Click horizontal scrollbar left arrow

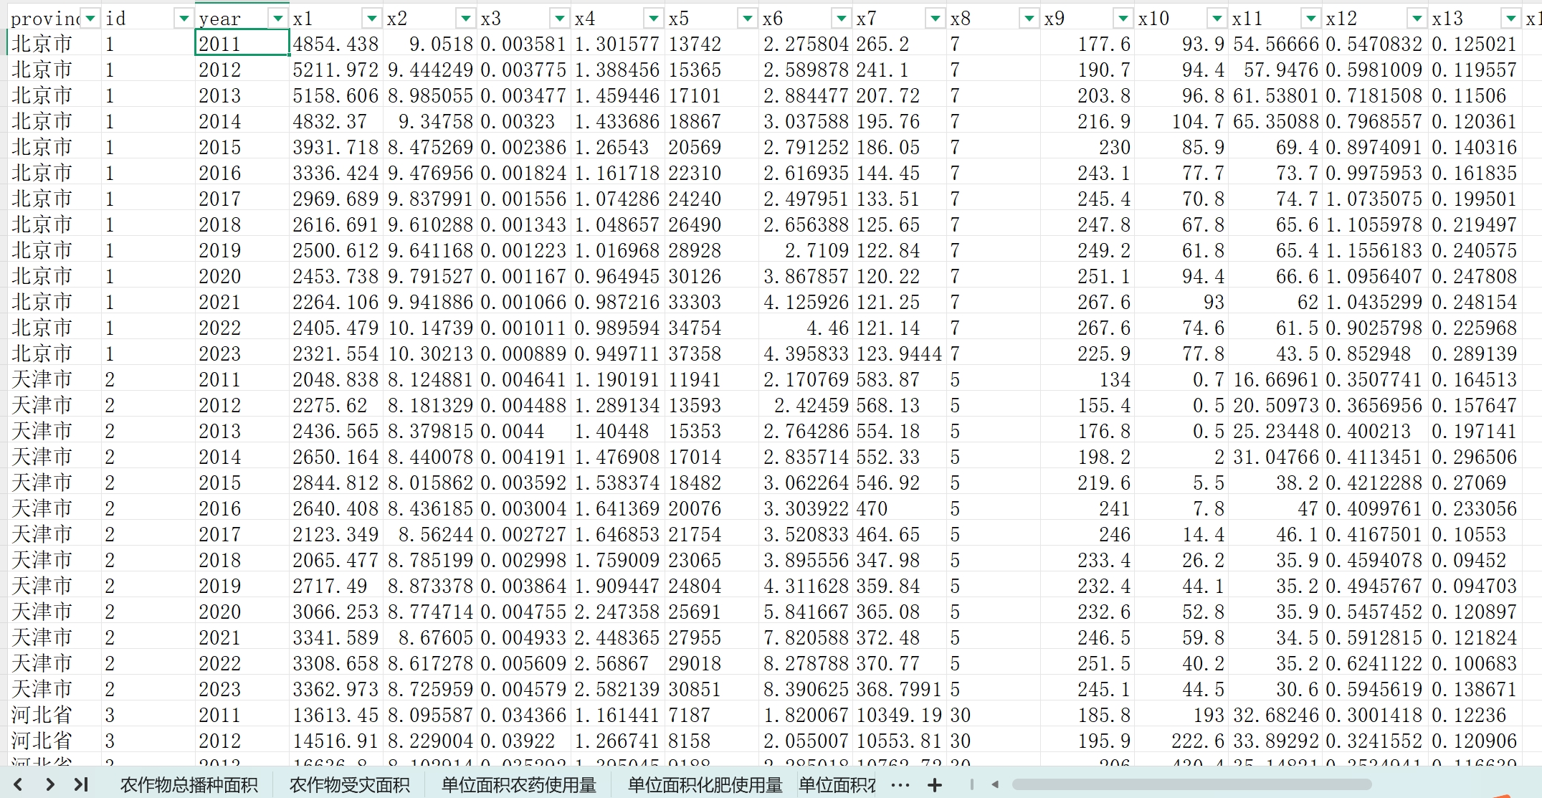click(995, 784)
